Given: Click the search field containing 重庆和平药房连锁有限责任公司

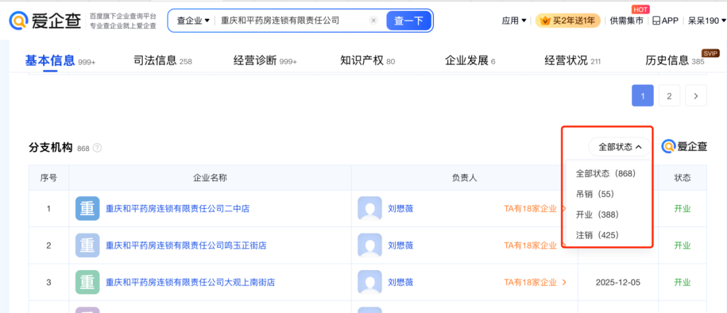Looking at the screenshot, I should pyautogui.click(x=292, y=21).
